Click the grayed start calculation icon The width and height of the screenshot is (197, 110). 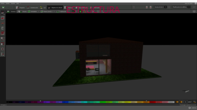click(134, 7)
